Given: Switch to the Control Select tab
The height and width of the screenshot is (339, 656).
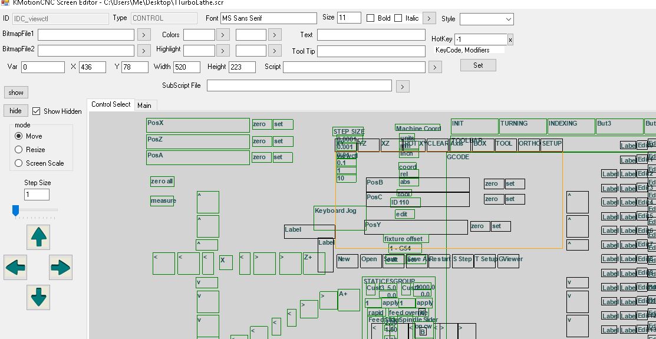Looking at the screenshot, I should (x=111, y=105).
